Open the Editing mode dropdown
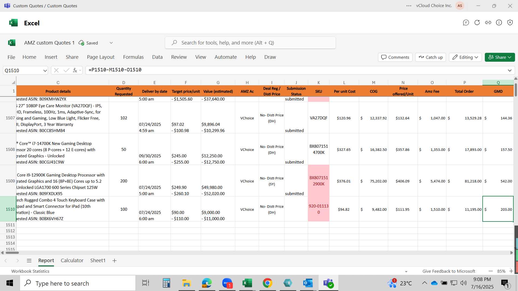Viewport: 518px width, 291px height. click(x=465, y=57)
